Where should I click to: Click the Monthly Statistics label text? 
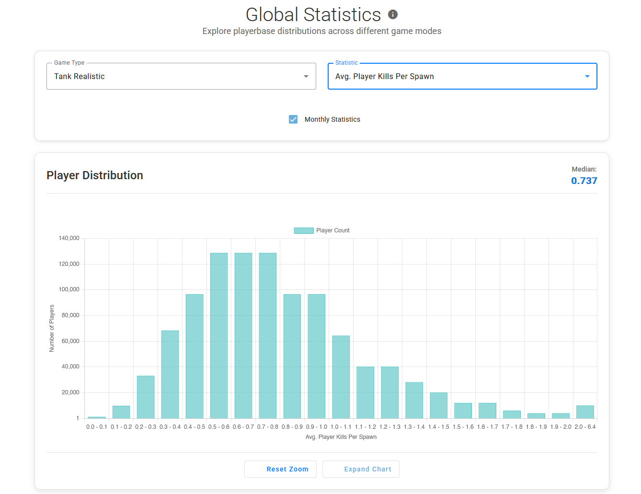tap(332, 119)
